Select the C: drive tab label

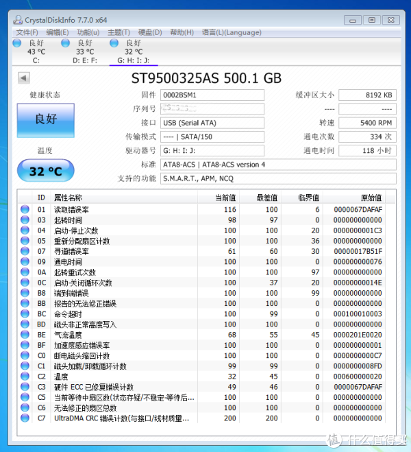(36, 60)
